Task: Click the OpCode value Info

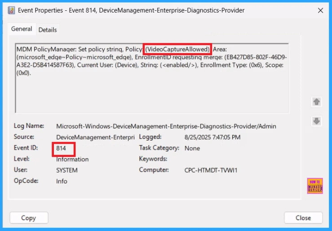Action: coord(62,181)
